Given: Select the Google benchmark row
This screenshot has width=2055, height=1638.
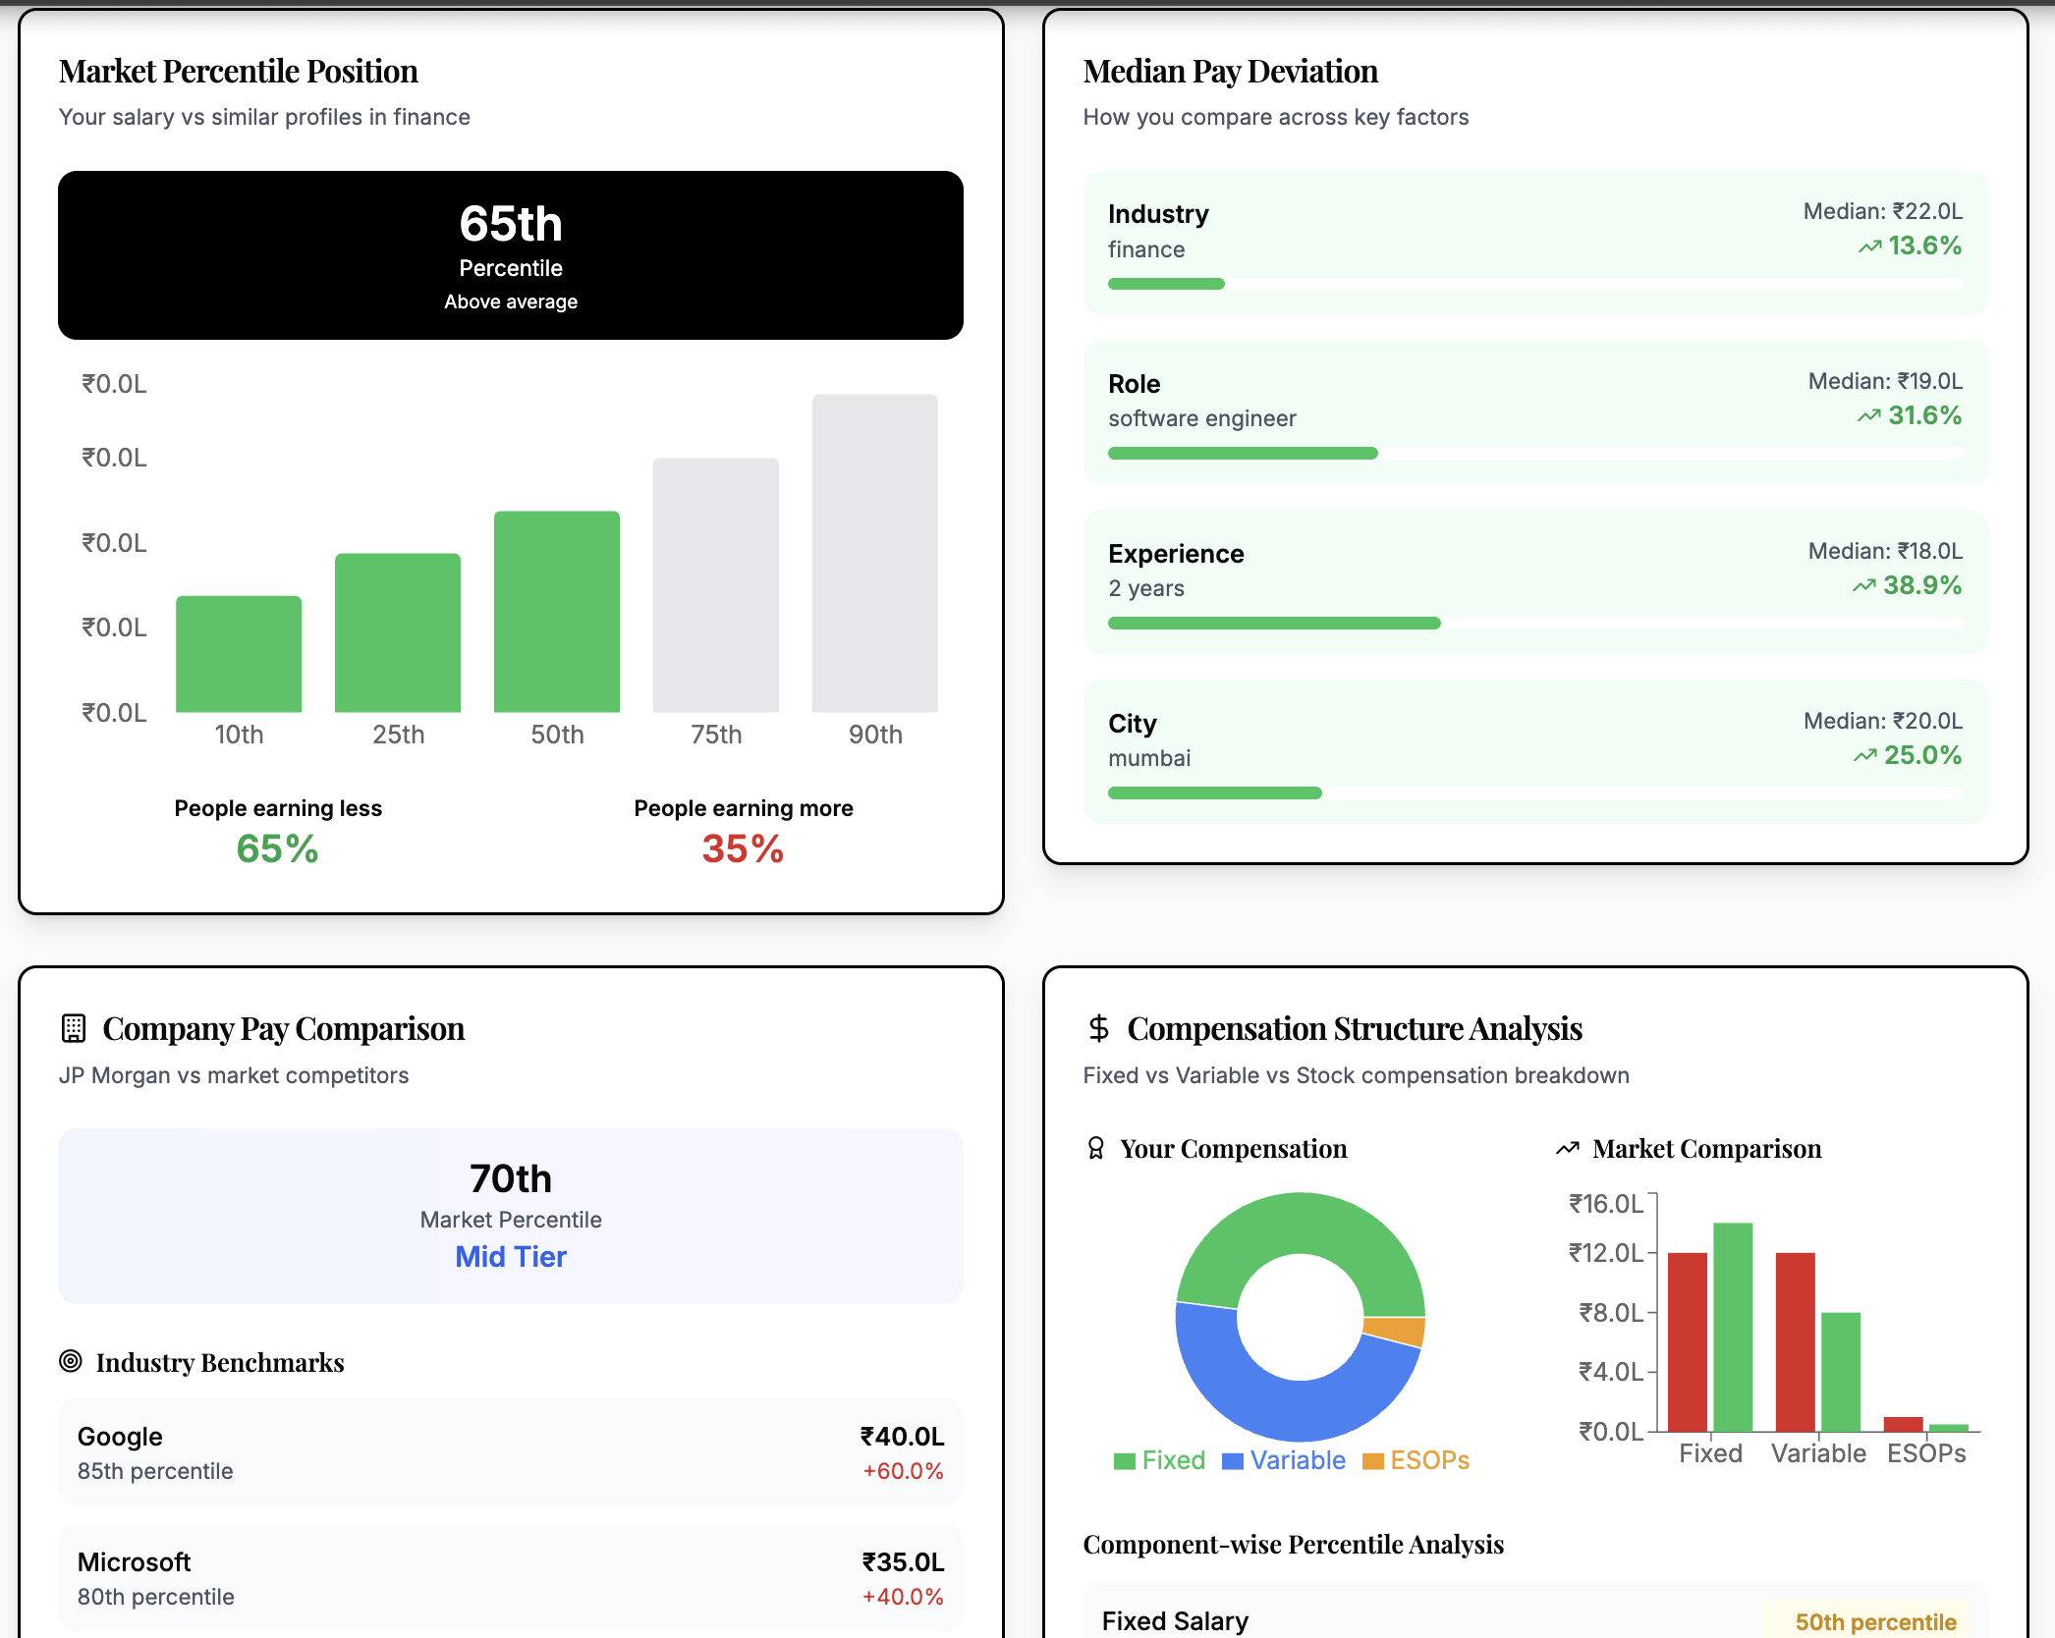Looking at the screenshot, I should [510, 1452].
